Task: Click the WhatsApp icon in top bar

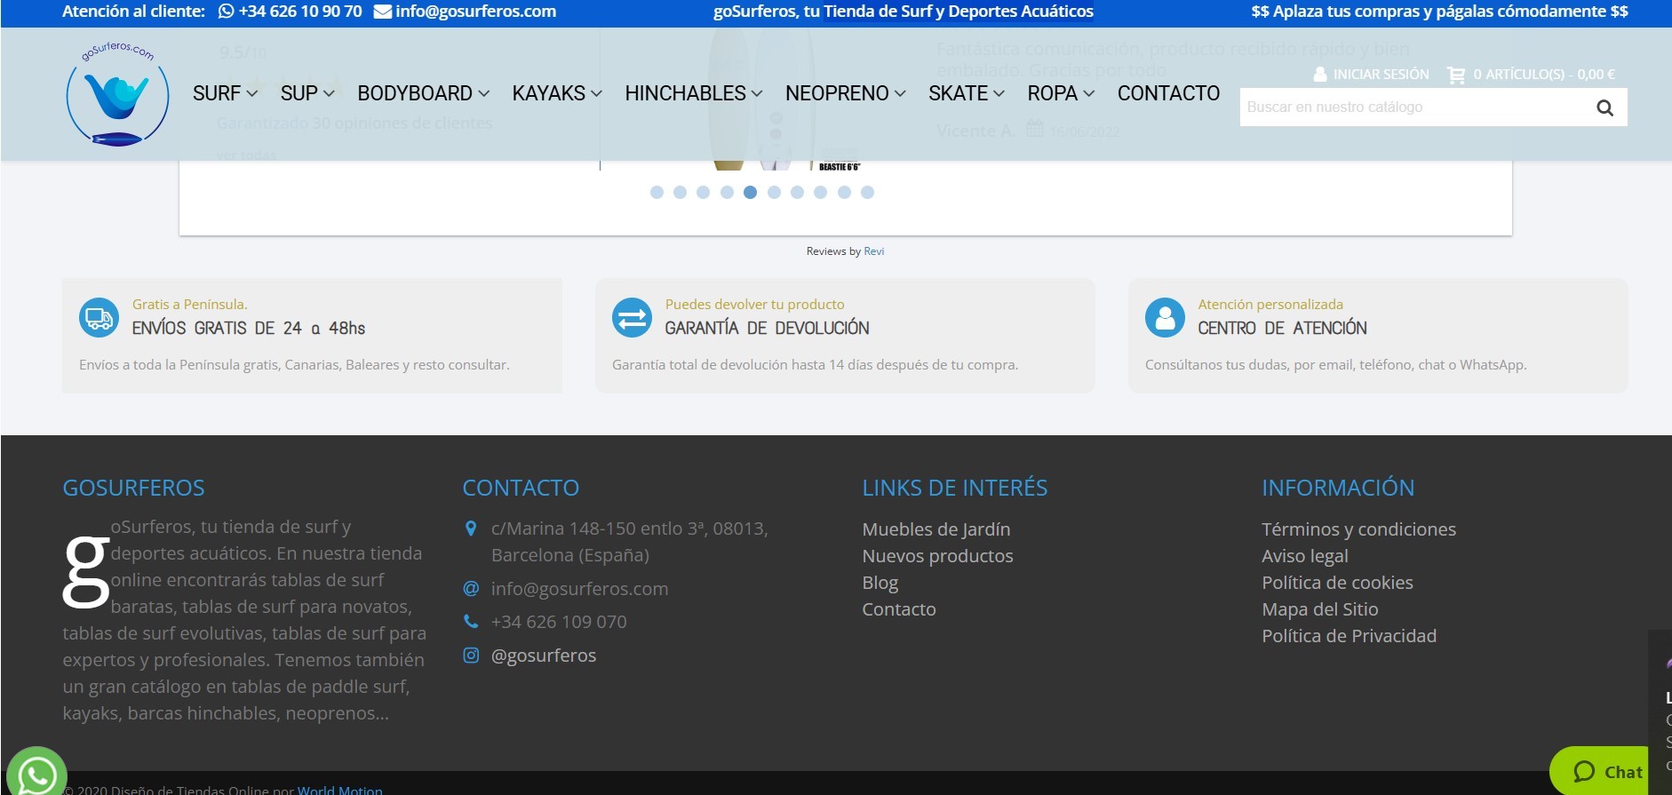Action: 227,12
